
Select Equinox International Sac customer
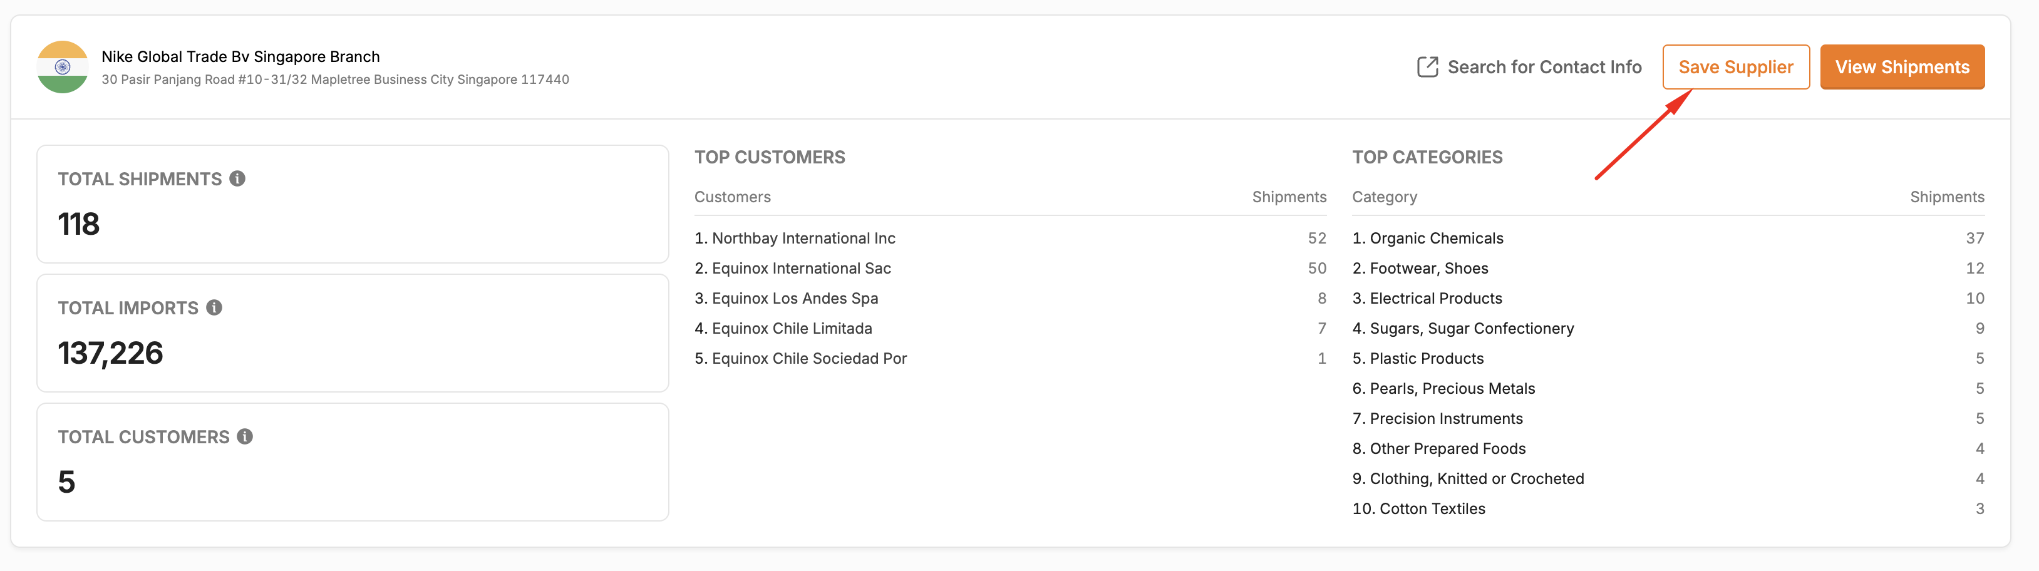tap(1010, 268)
